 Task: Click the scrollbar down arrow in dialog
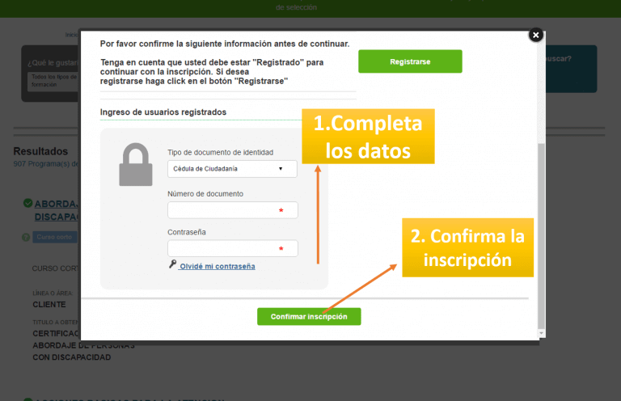541,332
